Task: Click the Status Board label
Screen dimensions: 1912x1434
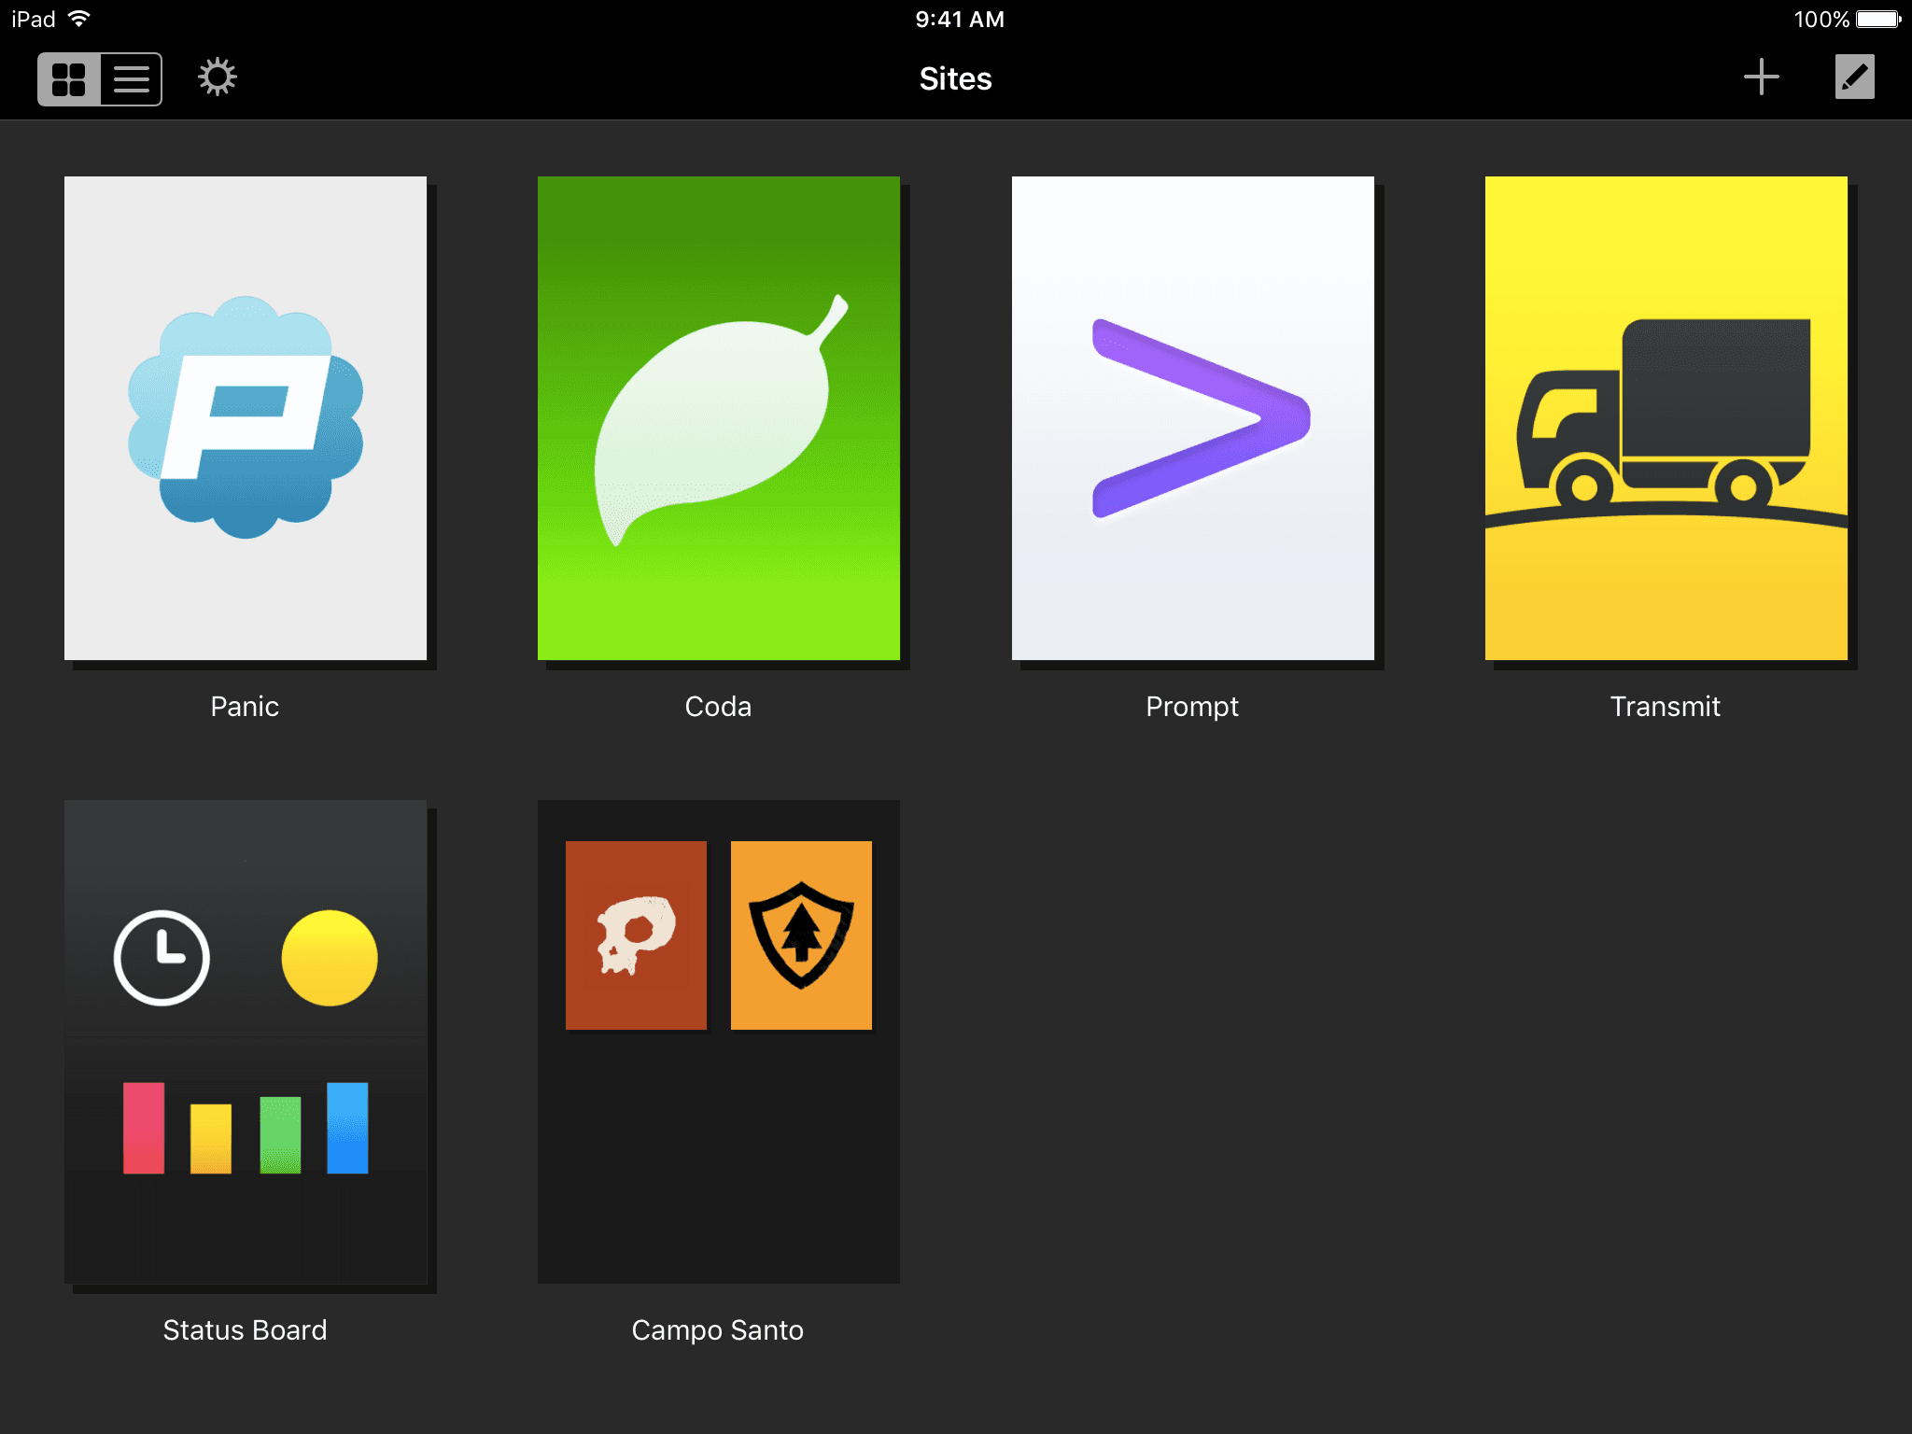Action: click(245, 1330)
